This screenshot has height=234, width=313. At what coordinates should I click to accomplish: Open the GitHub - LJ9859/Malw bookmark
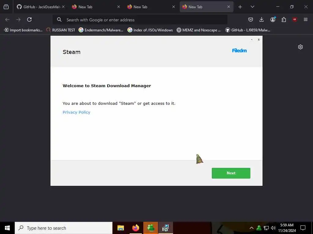pyautogui.click(x=248, y=30)
